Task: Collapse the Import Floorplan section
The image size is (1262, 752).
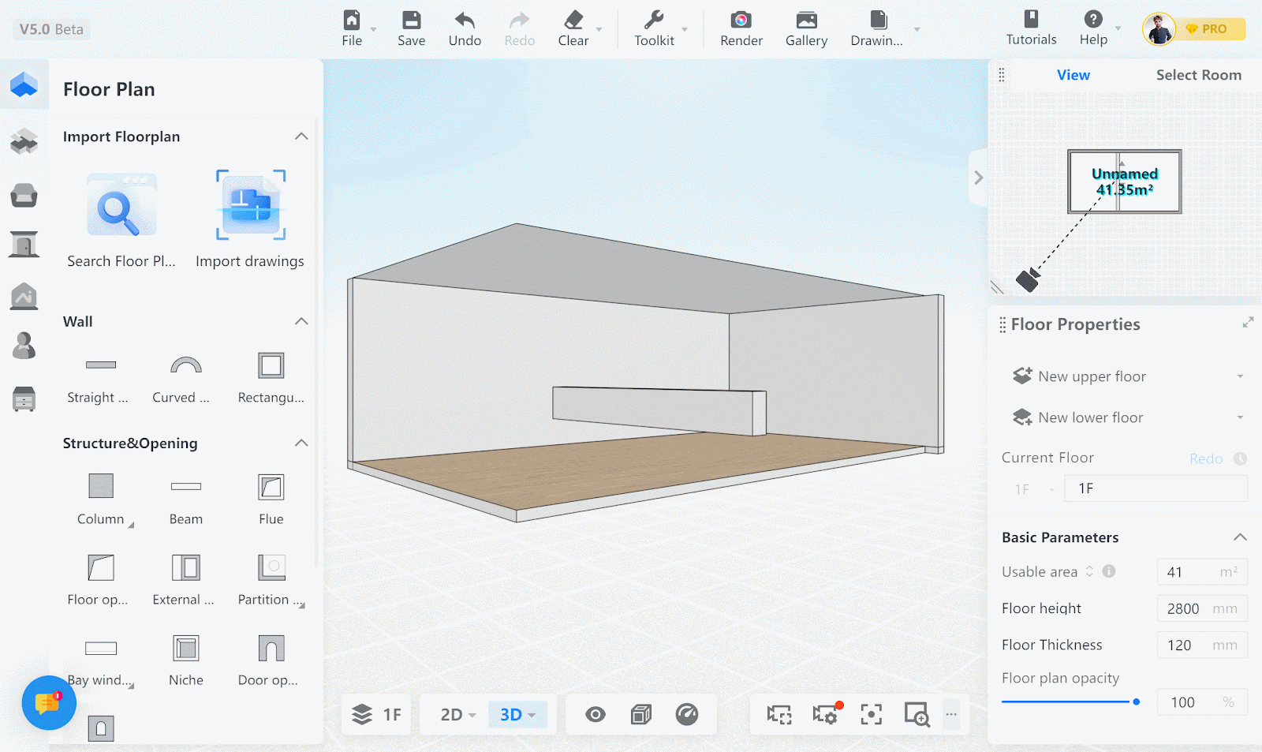Action: [x=301, y=137]
